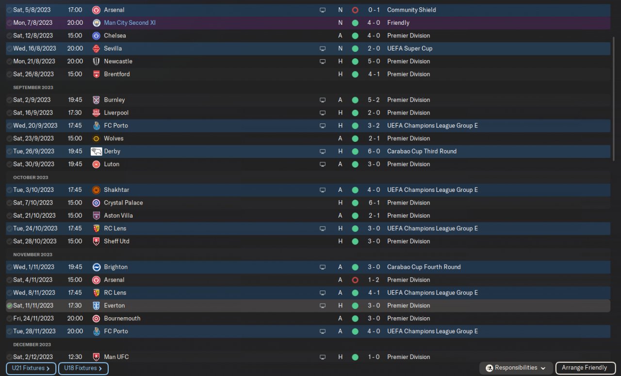Click the Shakhtar club badge icon
Screen dimensions: 621x376
point(96,190)
